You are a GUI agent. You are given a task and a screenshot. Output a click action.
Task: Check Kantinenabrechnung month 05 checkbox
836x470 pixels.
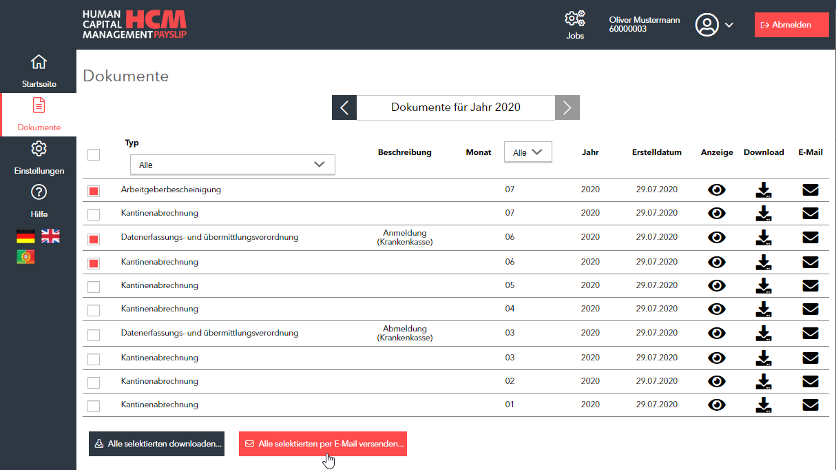94,287
